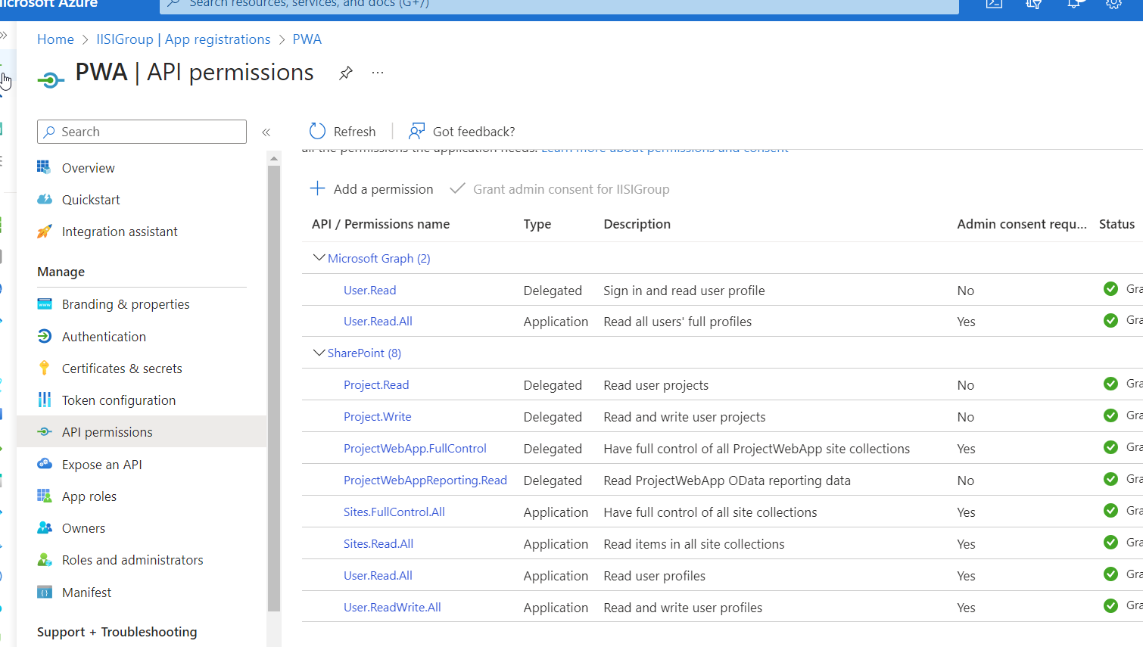1143x647 pixels.
Task: Click the Authentication arrow icon
Action: [45, 336]
